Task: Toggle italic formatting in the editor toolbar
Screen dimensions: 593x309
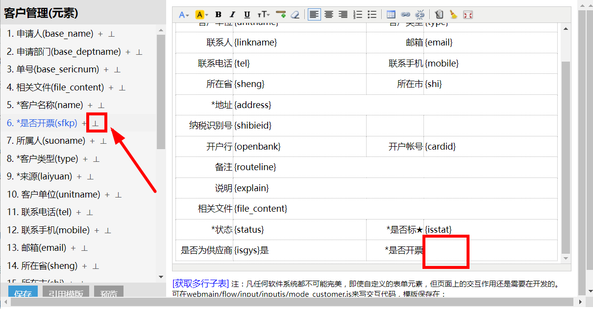Action: pos(232,15)
